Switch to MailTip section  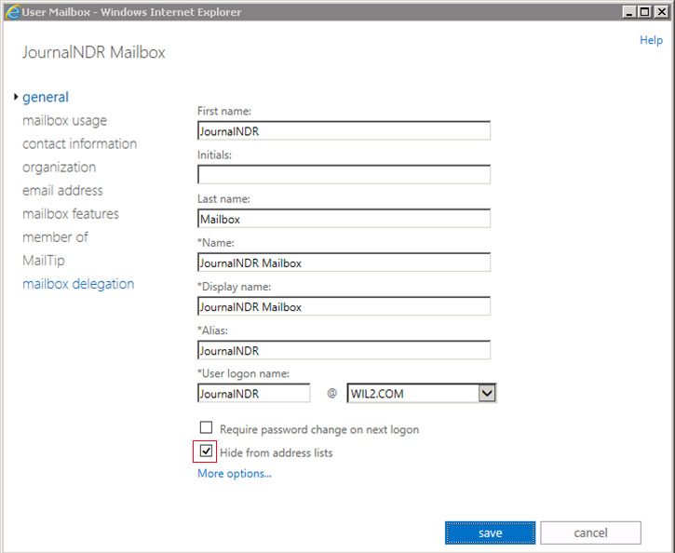(44, 261)
